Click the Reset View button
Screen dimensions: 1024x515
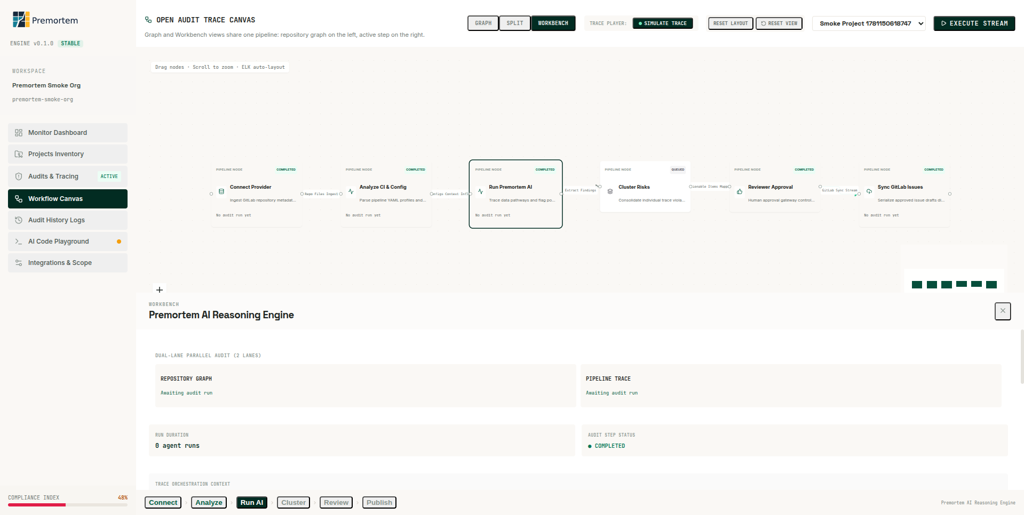pyautogui.click(x=779, y=23)
